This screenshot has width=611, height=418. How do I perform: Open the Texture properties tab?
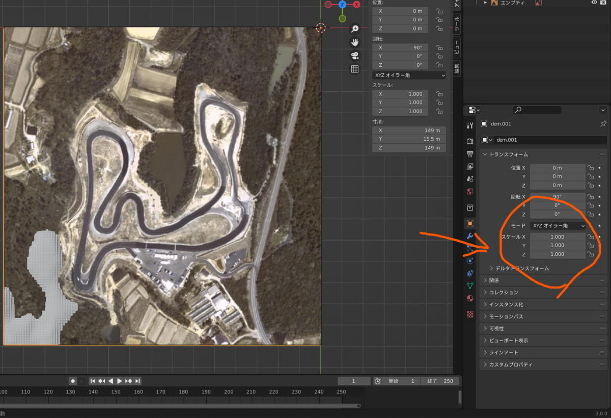tap(470, 315)
